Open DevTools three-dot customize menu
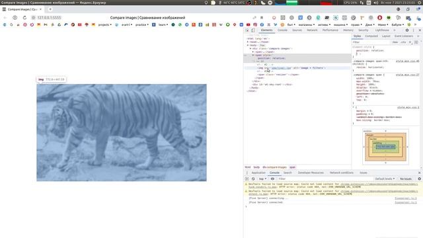The image size is (423, 238). click(x=413, y=30)
